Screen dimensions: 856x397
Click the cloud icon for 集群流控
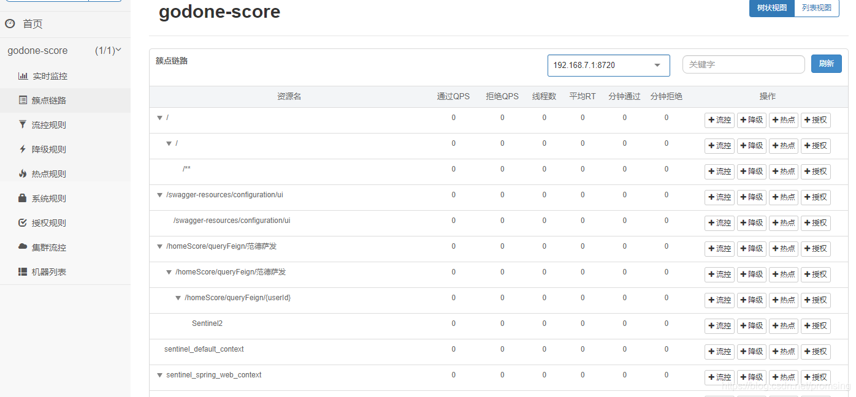click(x=23, y=247)
